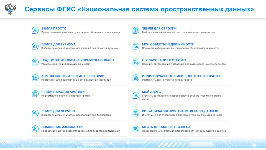Click the Комплексное развитие территории icon
The width and height of the screenshot is (266, 150).
click(x=35, y=78)
